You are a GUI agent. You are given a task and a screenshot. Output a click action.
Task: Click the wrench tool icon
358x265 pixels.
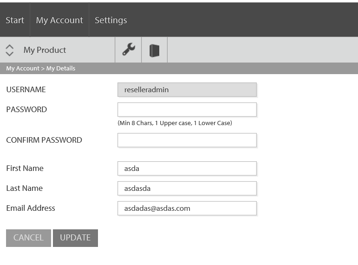[128, 50]
